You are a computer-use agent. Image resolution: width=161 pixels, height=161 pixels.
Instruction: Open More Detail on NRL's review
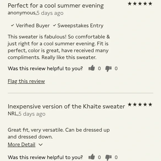tap(22, 144)
